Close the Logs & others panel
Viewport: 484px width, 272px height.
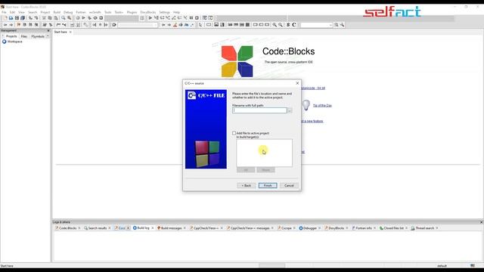481,222
